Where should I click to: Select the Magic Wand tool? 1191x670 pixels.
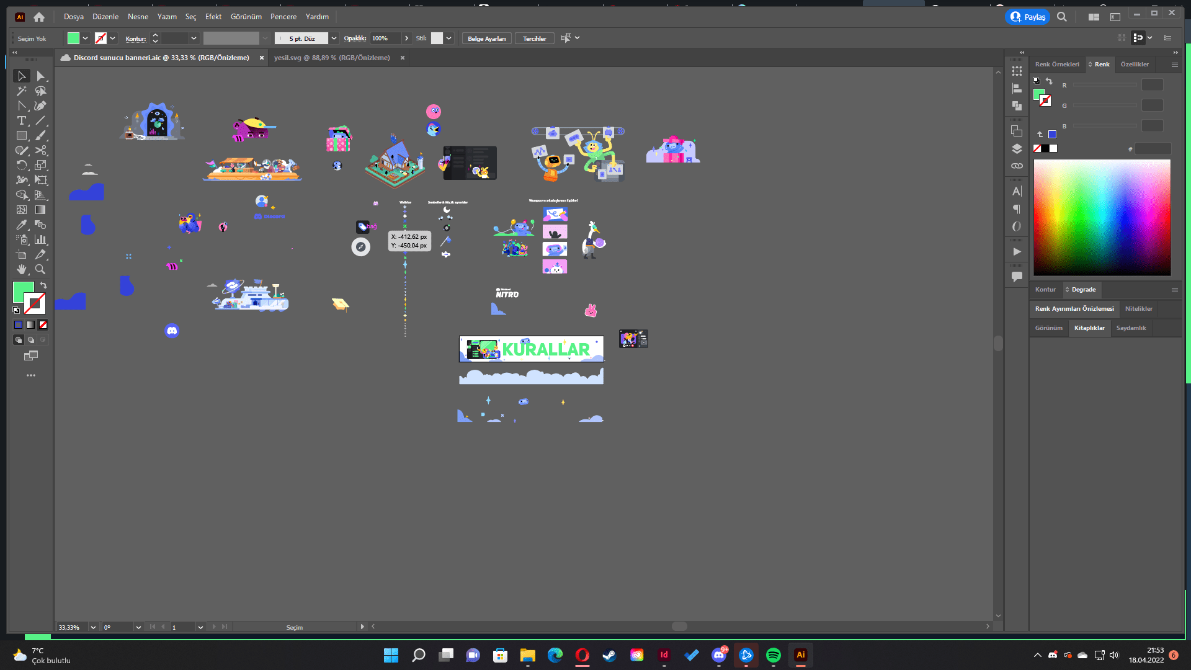coord(22,91)
